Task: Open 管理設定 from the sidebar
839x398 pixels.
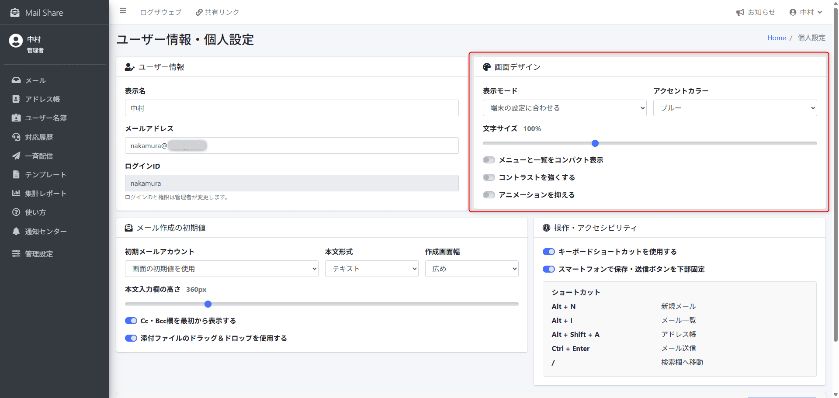Action: pos(55,254)
